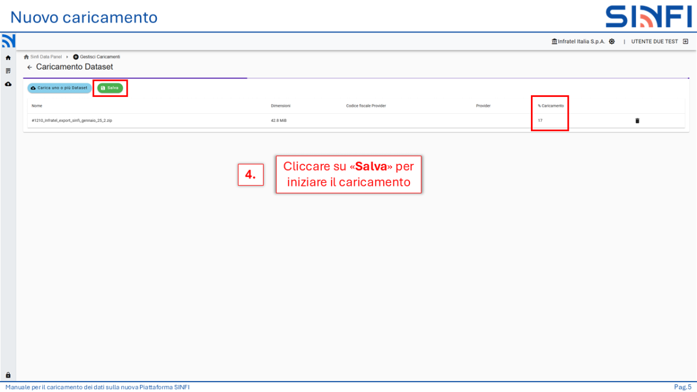697x392 pixels.
Task: Click the Nome column header
Action: point(37,106)
